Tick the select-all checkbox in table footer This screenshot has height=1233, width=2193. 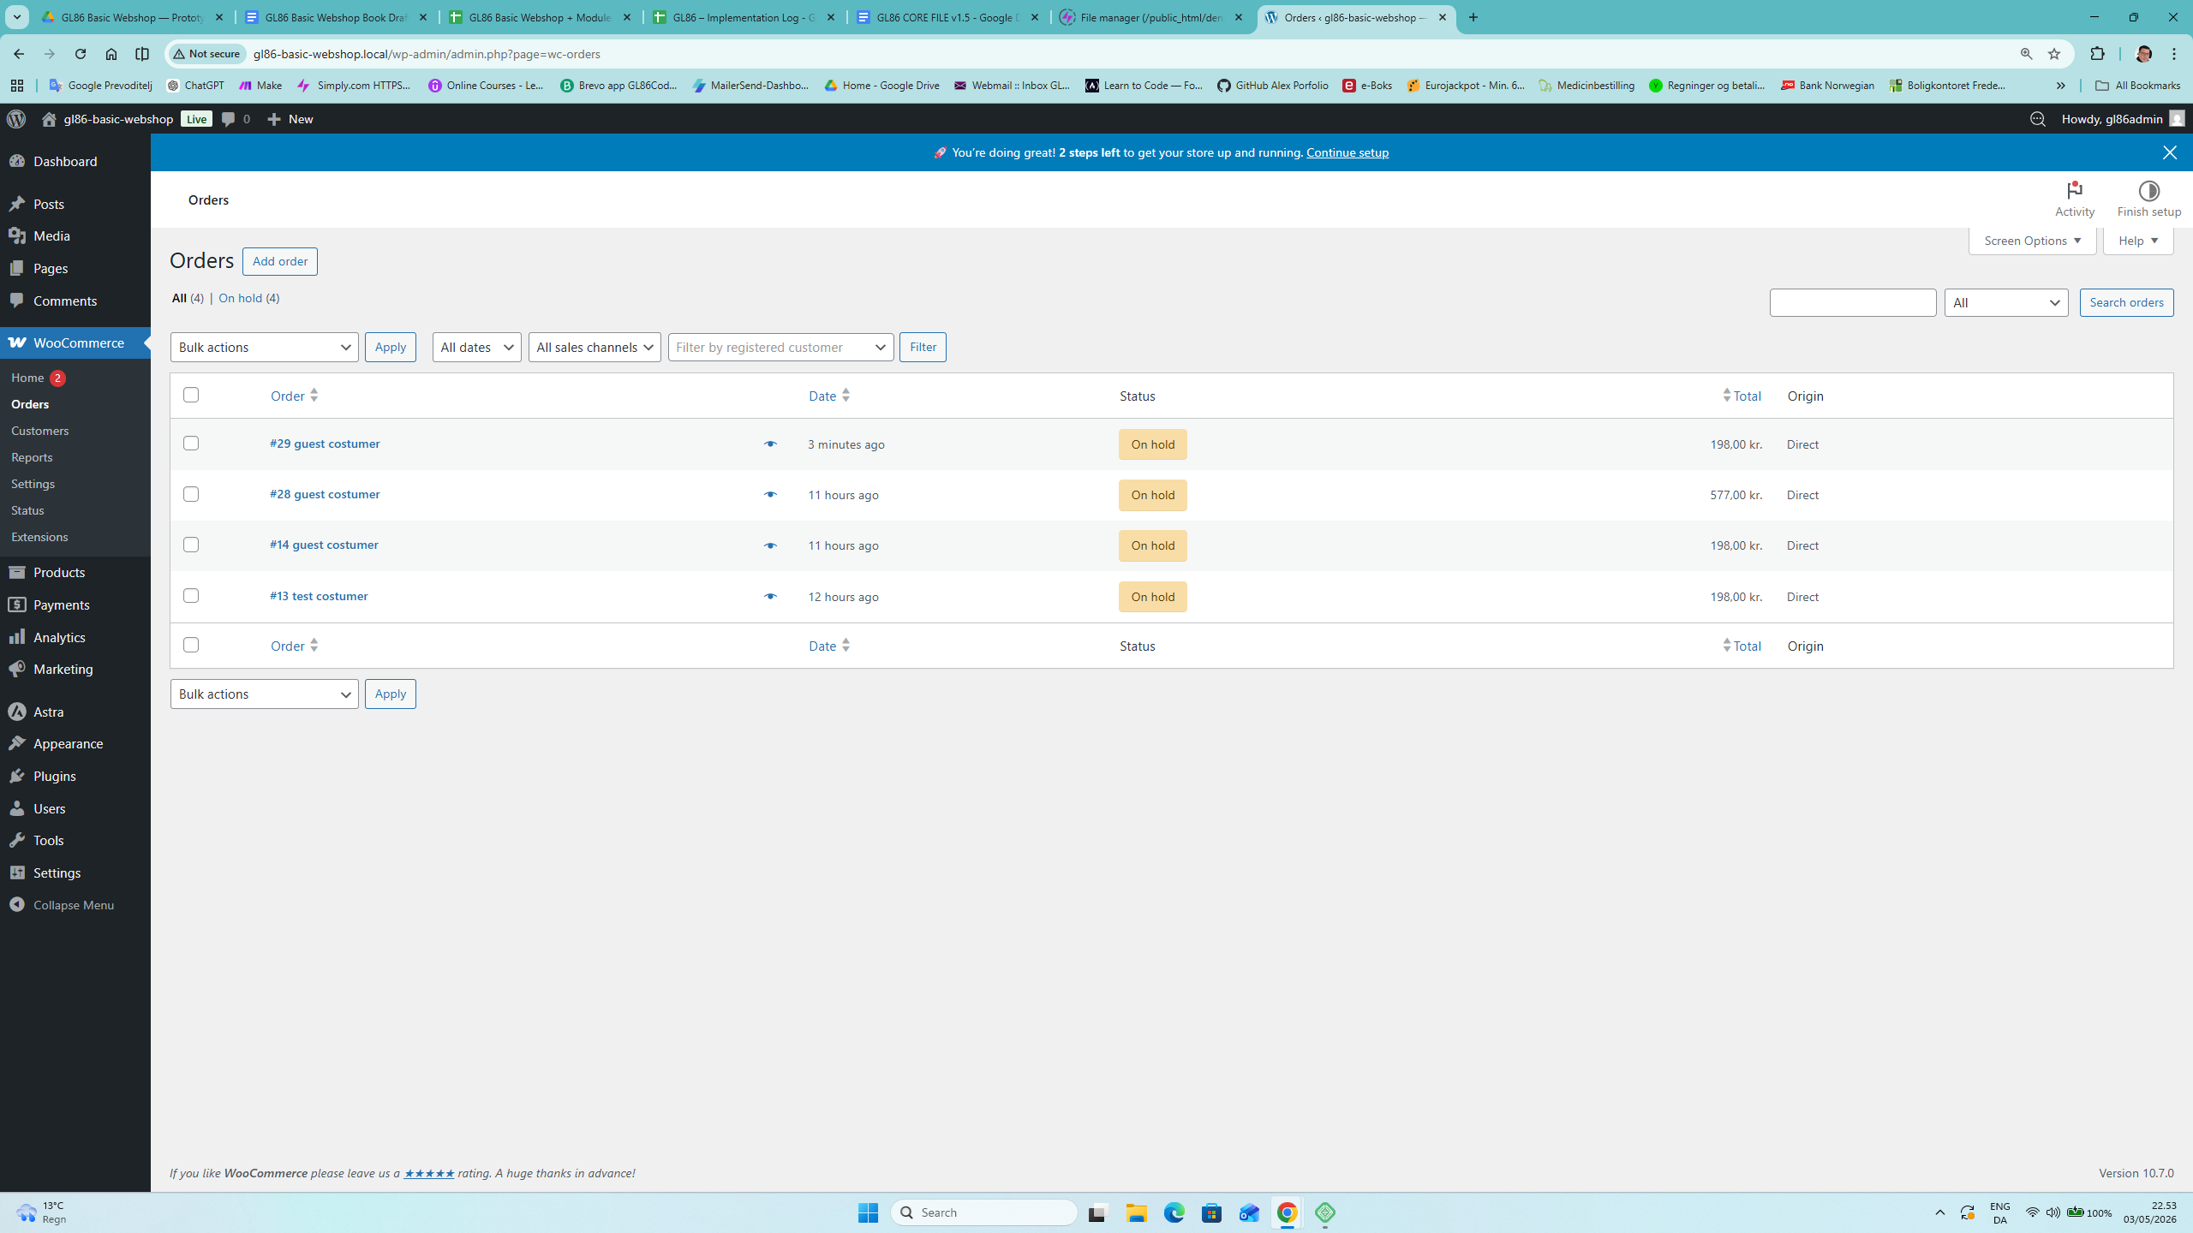pos(191,645)
